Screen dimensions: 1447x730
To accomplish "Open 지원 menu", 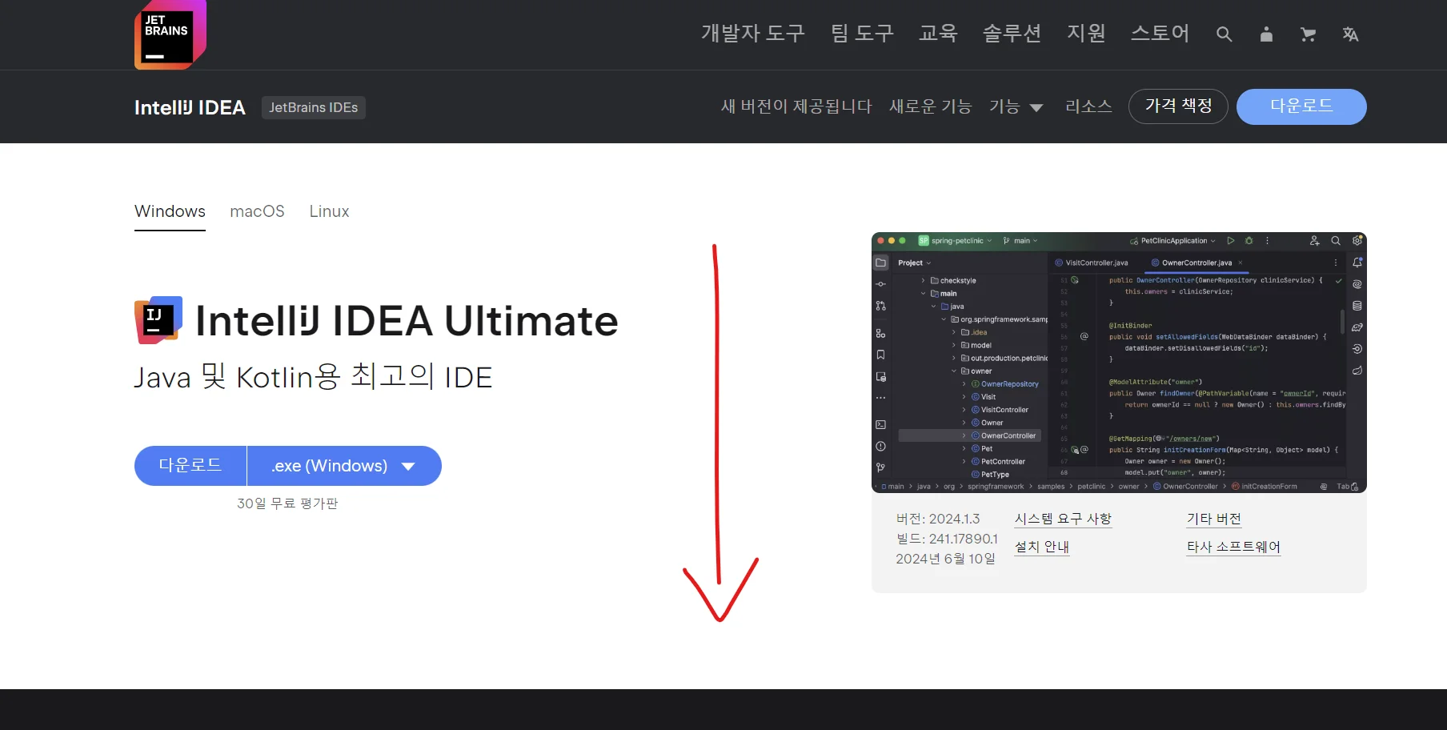I will point(1086,33).
